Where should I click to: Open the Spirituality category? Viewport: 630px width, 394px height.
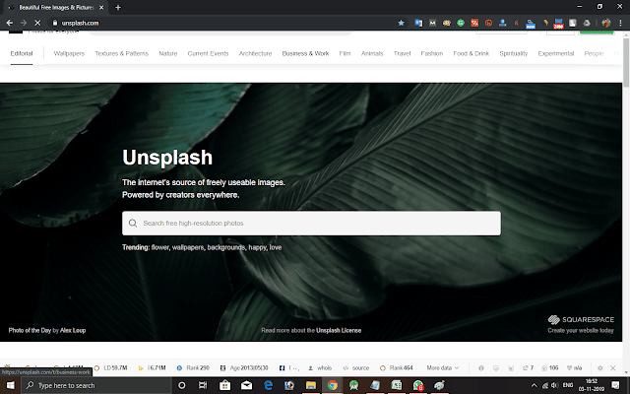[x=513, y=53]
